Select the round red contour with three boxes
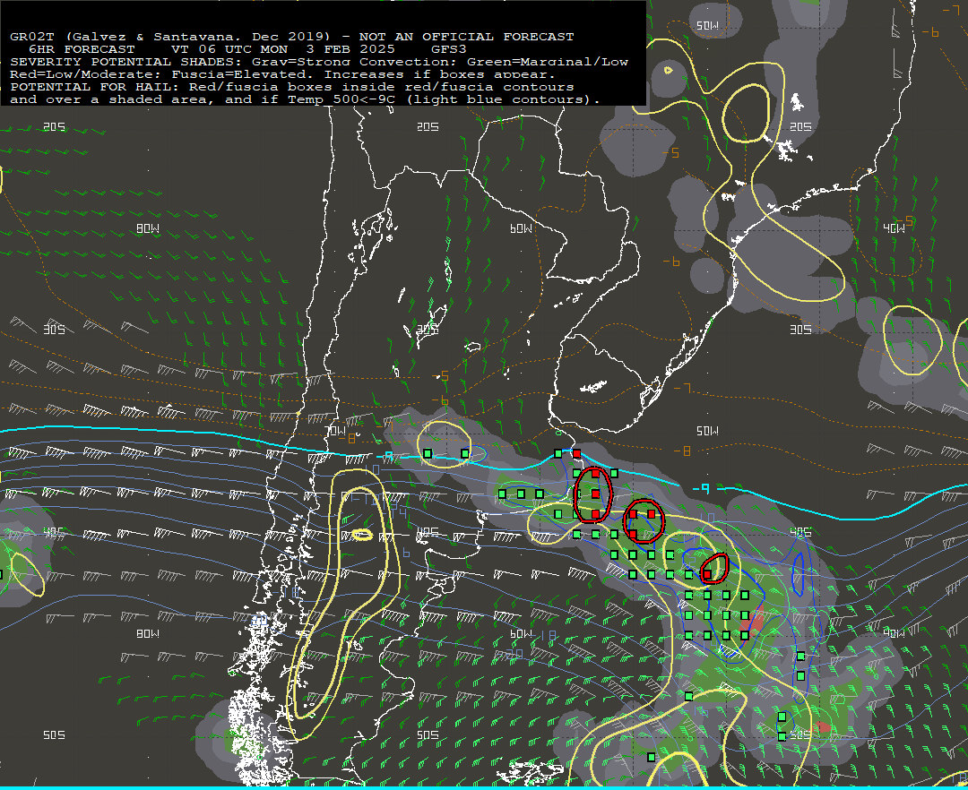Viewport: 968px width, 790px height. point(644,520)
